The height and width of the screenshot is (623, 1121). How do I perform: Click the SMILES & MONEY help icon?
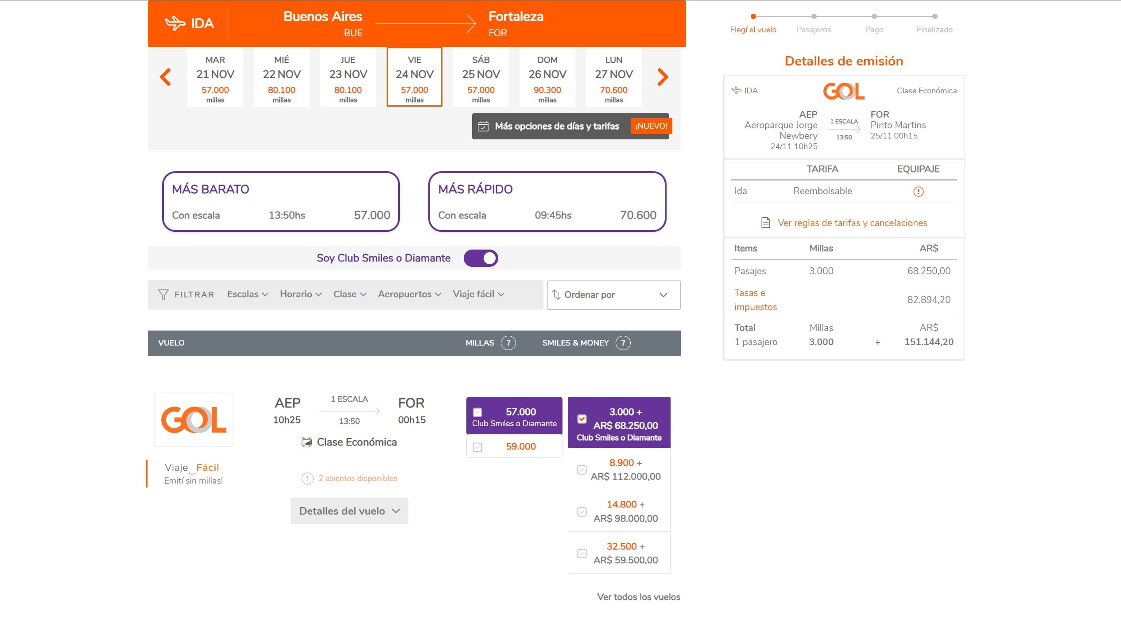point(623,343)
